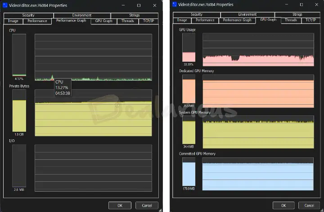Click OK in right Properties window
324x212 pixels.
click(x=283, y=206)
